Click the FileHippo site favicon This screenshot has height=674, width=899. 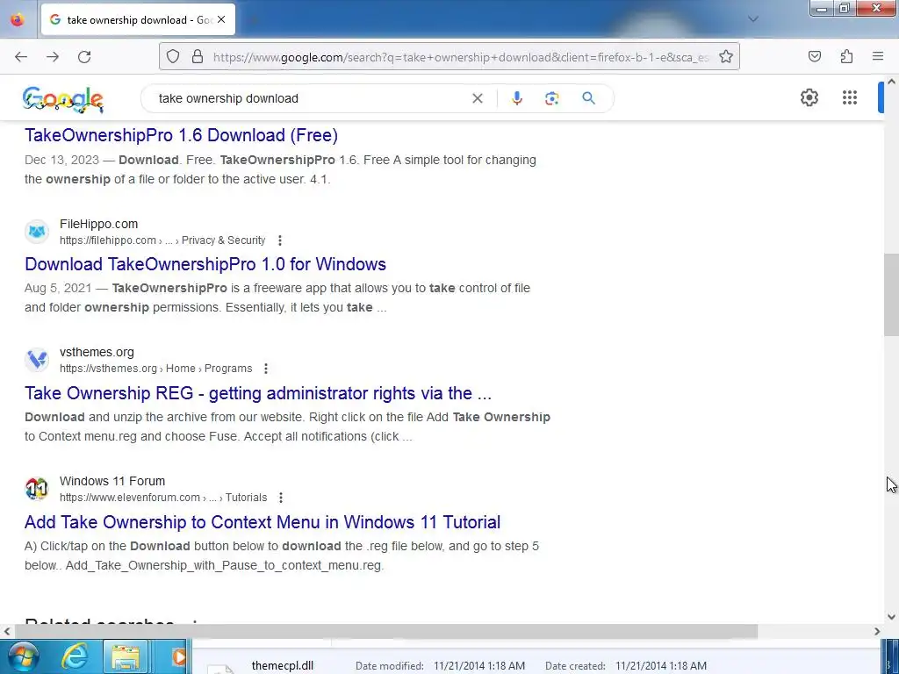tap(37, 232)
